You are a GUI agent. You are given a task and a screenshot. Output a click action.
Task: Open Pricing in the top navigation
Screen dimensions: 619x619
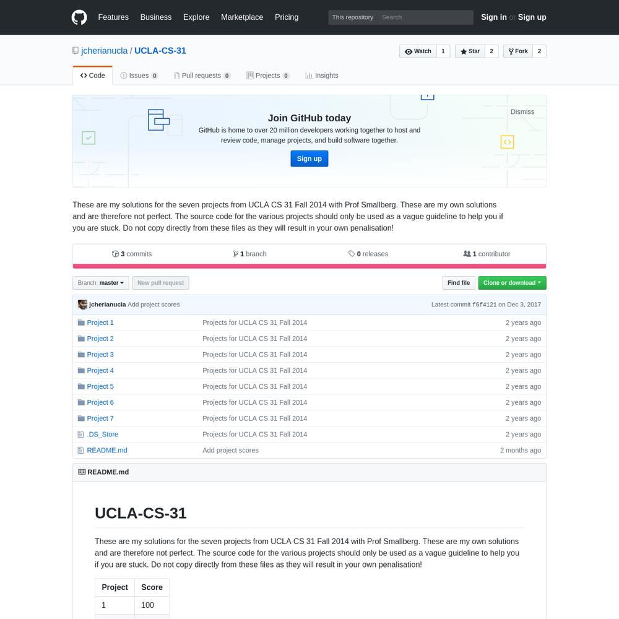click(x=287, y=17)
